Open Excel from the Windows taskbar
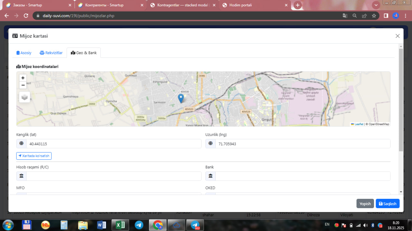The image size is (412, 231). [x=120, y=225]
